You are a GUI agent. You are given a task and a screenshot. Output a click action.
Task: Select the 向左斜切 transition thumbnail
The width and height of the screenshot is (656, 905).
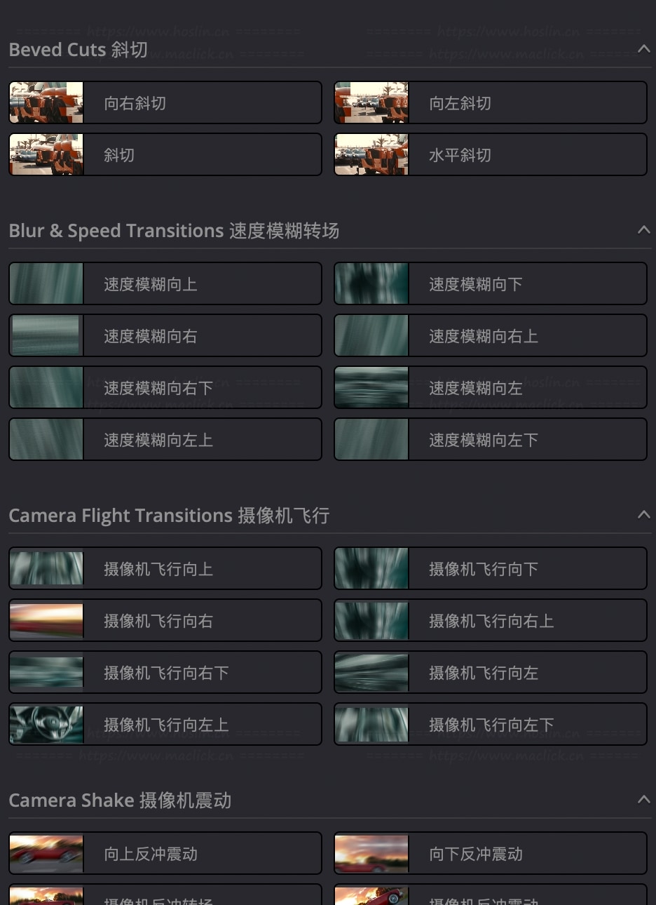pyautogui.click(x=371, y=102)
